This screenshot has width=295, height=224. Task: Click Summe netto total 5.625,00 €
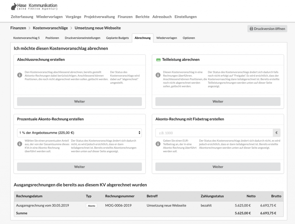pos(243,213)
